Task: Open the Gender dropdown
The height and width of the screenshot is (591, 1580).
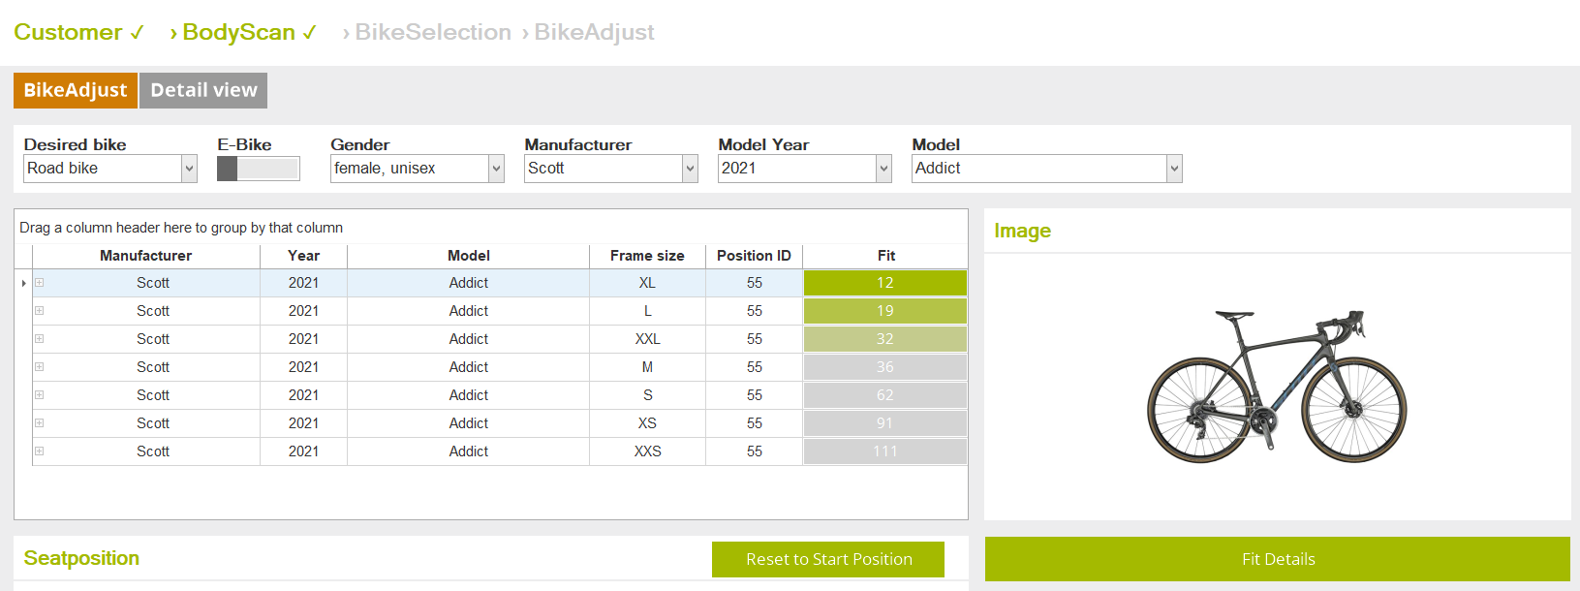Action: [x=496, y=169]
